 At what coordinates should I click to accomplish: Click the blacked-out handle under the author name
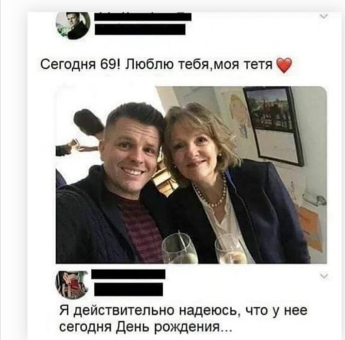140,29
